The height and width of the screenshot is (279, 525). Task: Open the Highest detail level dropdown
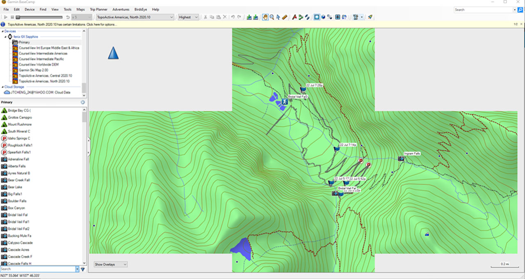[x=189, y=17]
